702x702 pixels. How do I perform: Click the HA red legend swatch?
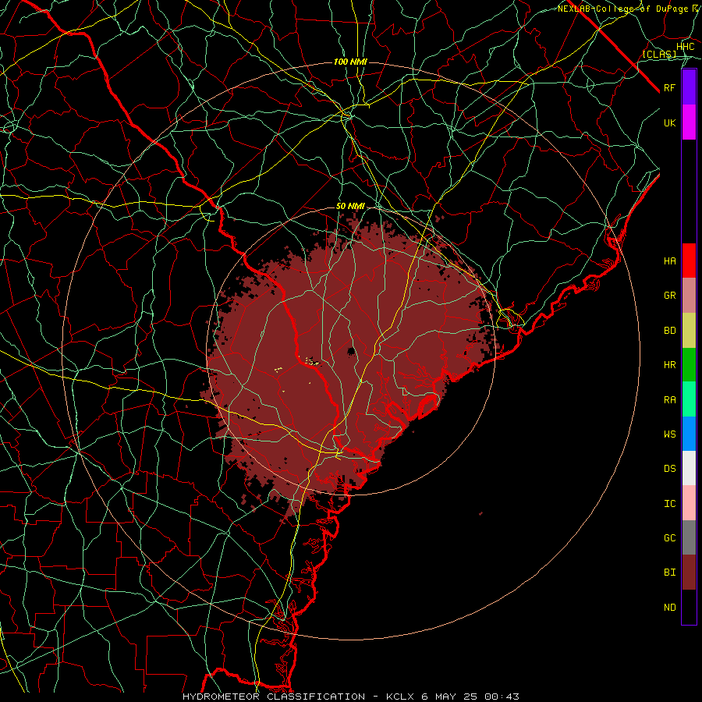689,261
